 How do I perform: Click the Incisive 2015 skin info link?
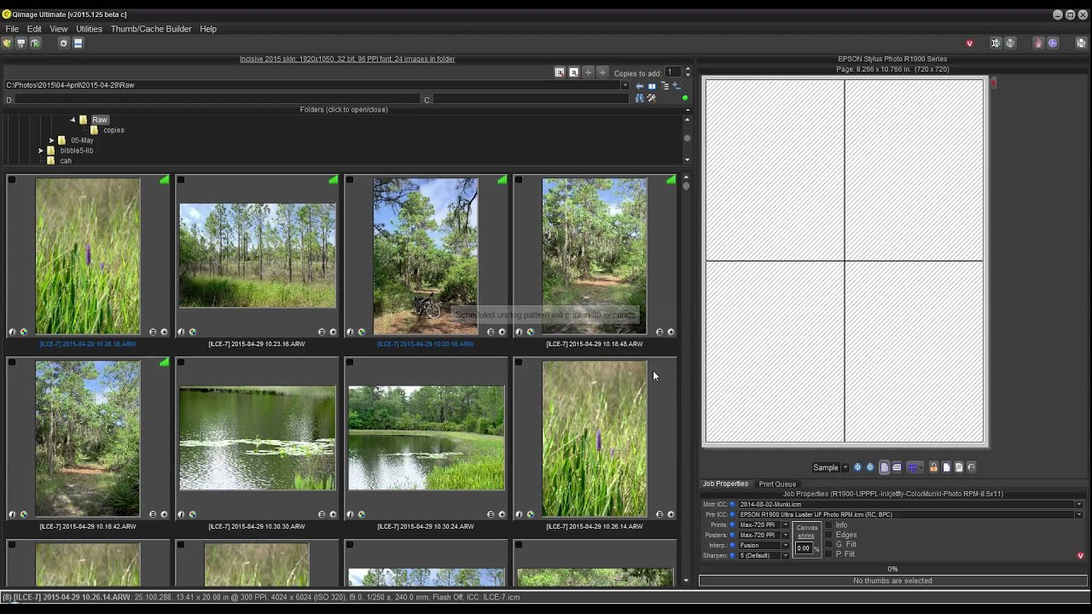[347, 59]
